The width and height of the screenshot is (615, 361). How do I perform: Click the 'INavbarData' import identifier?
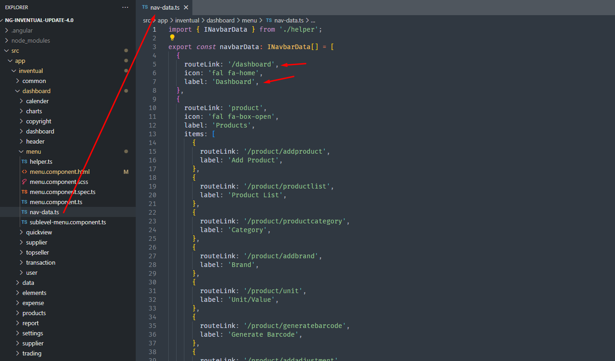click(x=226, y=29)
